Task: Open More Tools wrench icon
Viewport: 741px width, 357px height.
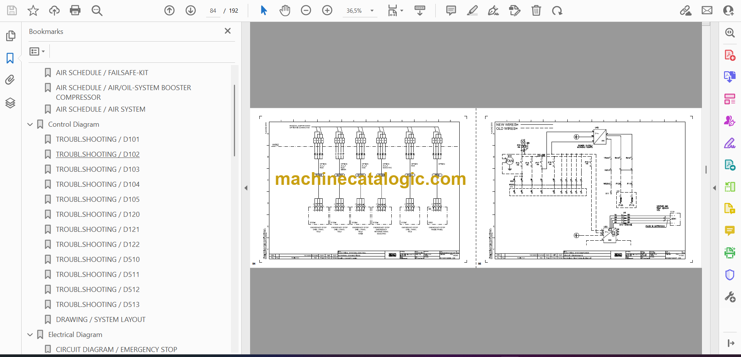Action: 729,297
